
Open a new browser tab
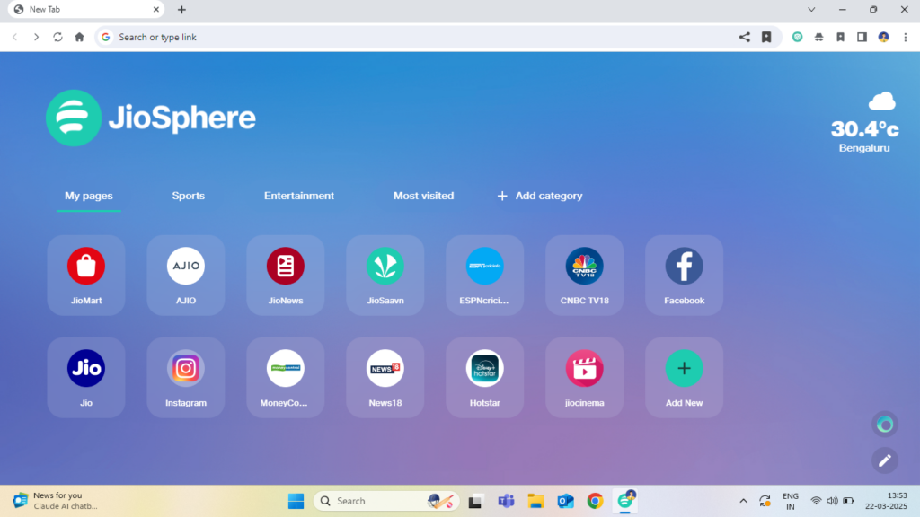pos(181,9)
